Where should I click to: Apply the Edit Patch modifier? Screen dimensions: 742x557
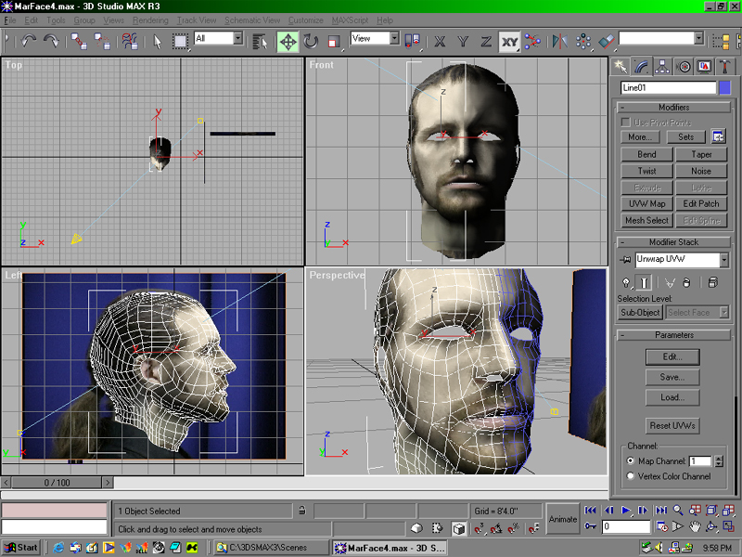pos(701,203)
